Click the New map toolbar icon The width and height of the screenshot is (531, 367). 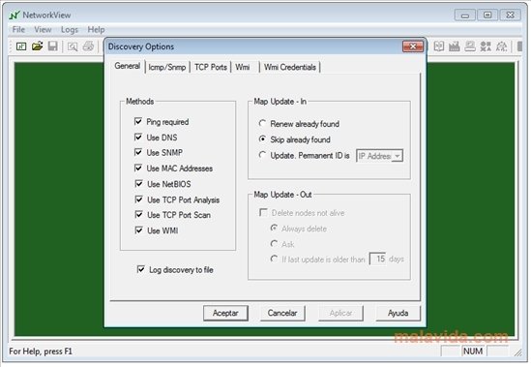pyautogui.click(x=21, y=46)
